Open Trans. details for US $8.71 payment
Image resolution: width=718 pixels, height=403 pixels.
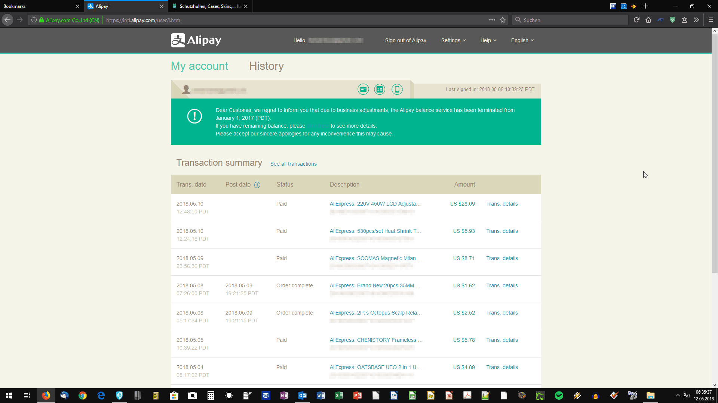[x=502, y=258]
